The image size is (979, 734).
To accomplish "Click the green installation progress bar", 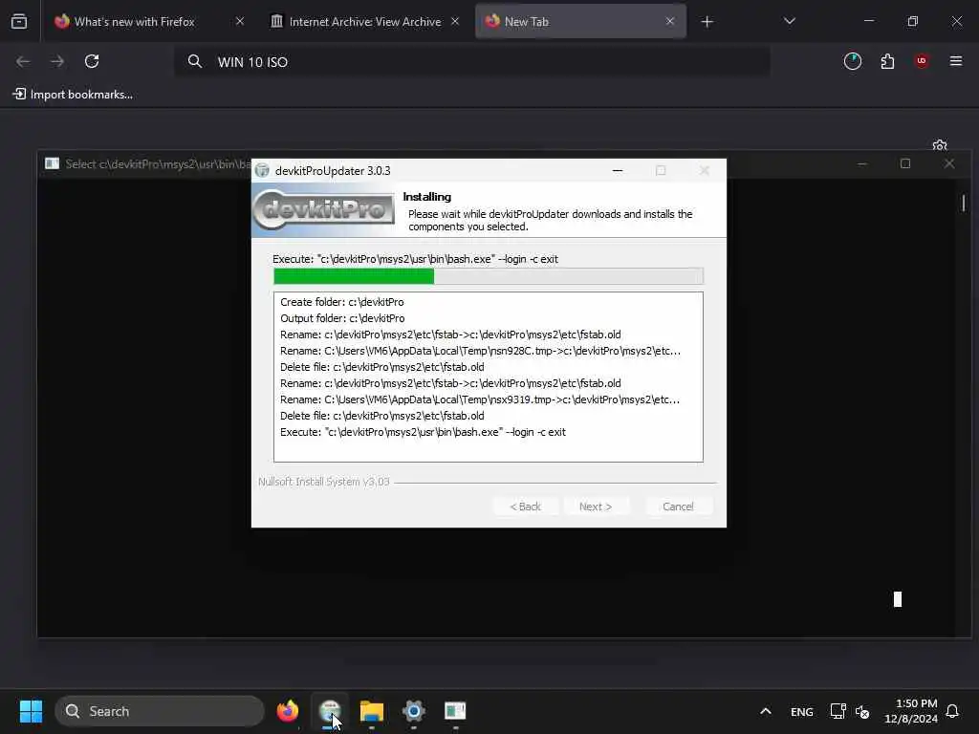I will point(489,276).
